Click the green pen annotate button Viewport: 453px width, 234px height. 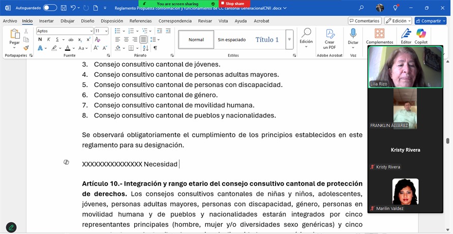tap(11, 227)
